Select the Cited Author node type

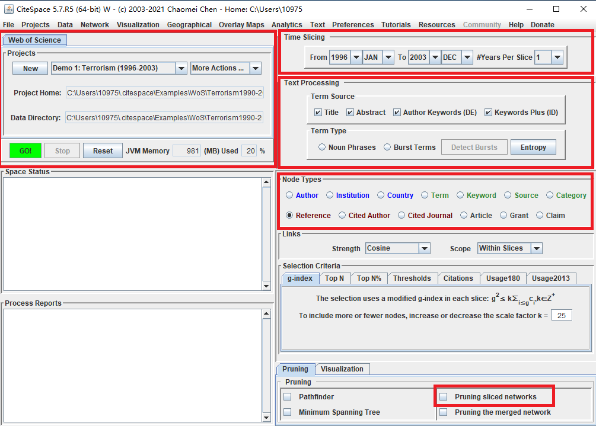pyautogui.click(x=342, y=215)
